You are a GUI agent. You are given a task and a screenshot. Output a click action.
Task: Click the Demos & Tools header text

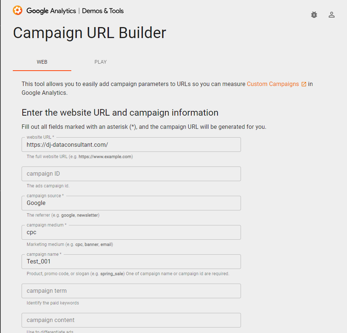coord(103,11)
